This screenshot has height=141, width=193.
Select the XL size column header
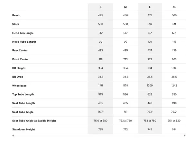click(174, 7)
